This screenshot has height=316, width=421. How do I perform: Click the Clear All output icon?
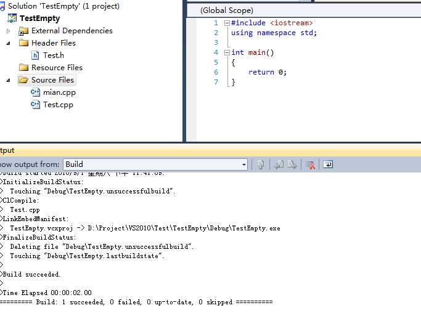[311, 164]
